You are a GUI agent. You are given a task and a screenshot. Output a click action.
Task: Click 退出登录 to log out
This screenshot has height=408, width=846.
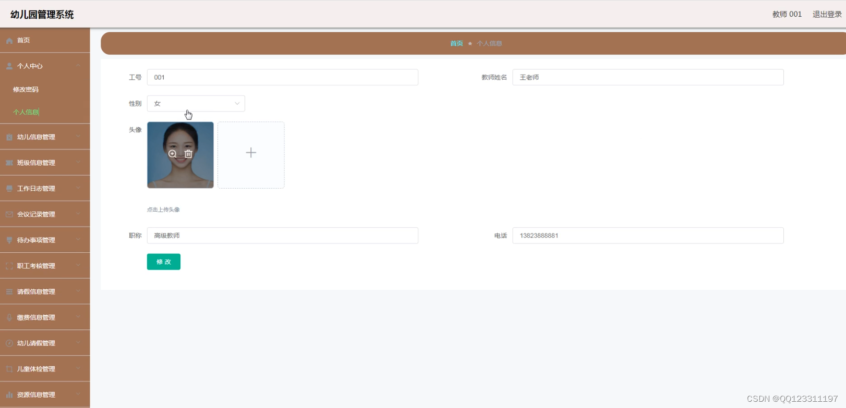[x=827, y=15]
